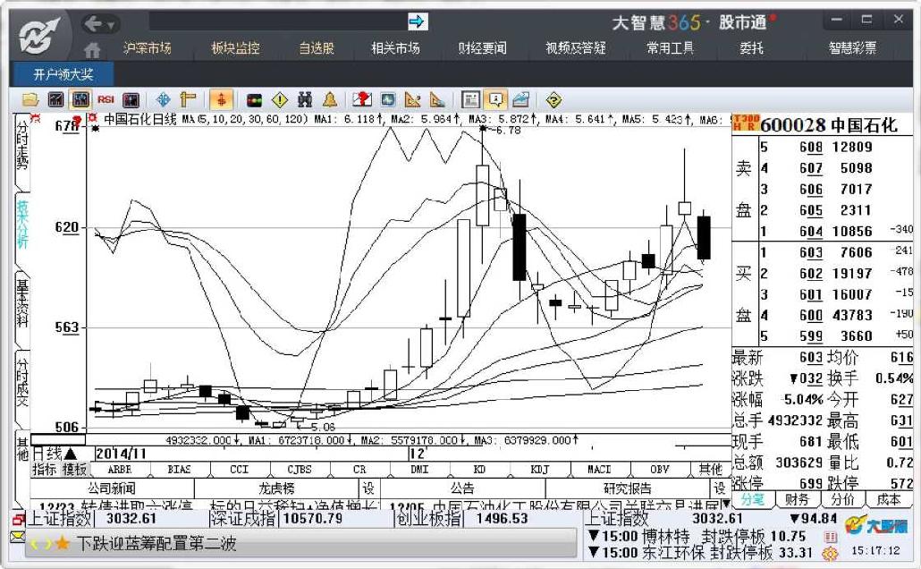Select the KDJ indicator tab
The width and height of the screenshot is (921, 569).
(x=539, y=469)
